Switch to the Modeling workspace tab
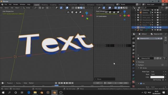 click(x=44, y=5)
